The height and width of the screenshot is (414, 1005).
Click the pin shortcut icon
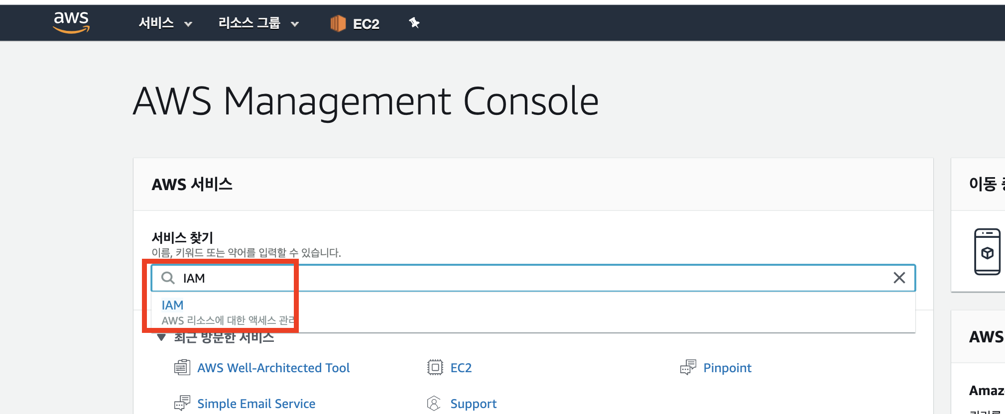pyautogui.click(x=414, y=22)
